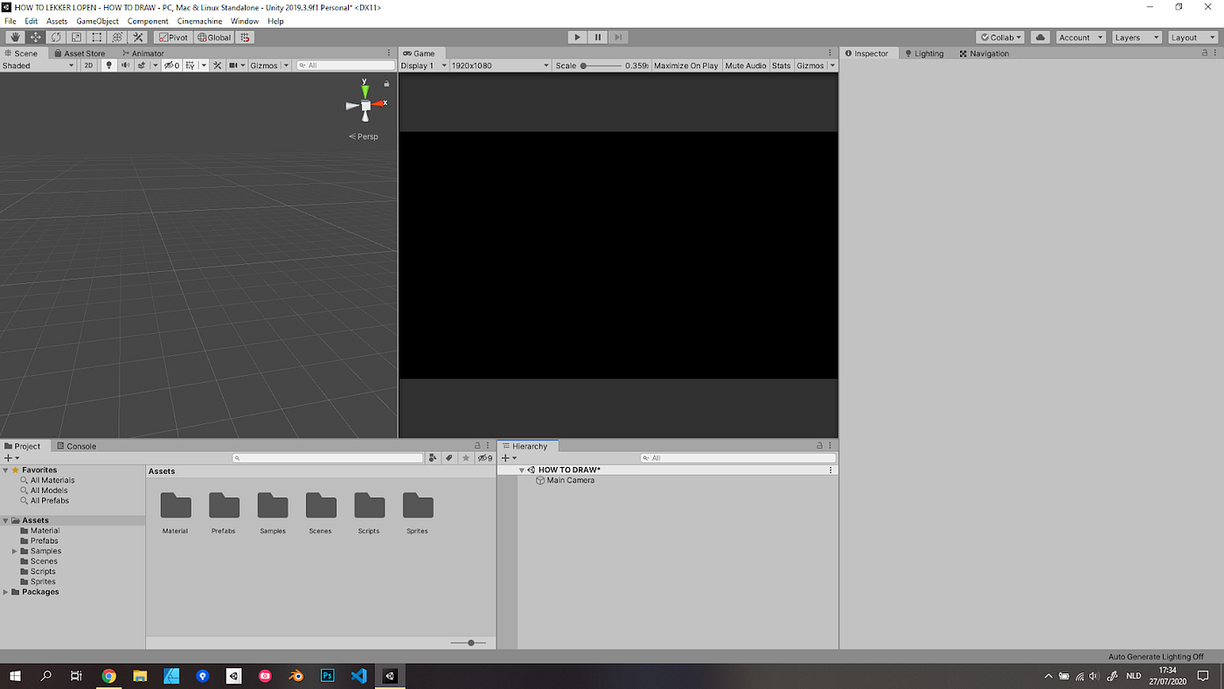The width and height of the screenshot is (1224, 689).
Task: Open the Collab dropdown
Action: tap(1000, 38)
